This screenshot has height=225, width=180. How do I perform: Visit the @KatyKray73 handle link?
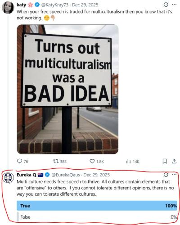55,5
